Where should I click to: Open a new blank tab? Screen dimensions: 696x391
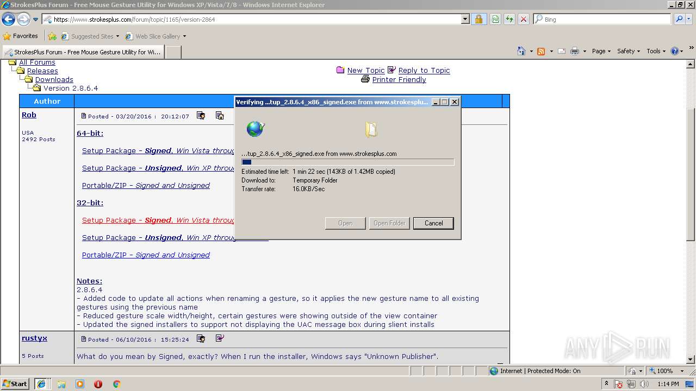[x=173, y=52]
